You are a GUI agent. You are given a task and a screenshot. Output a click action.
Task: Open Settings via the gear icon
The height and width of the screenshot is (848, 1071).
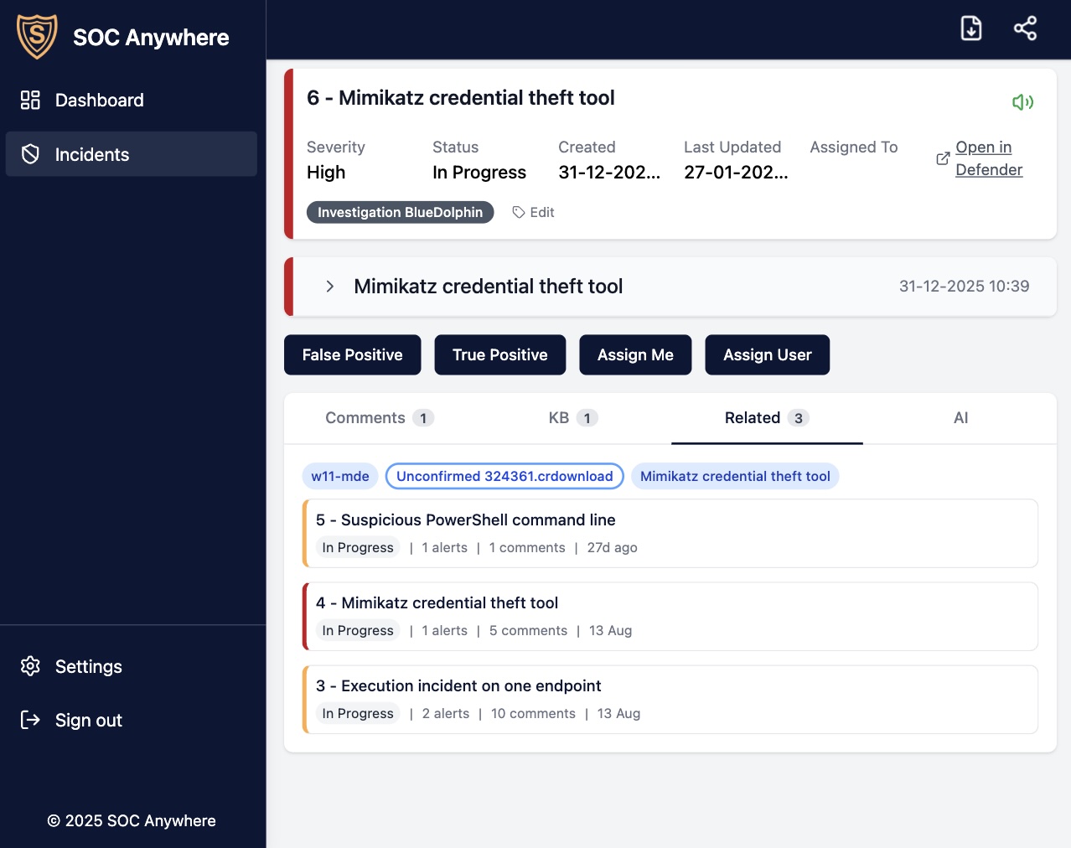pyautogui.click(x=30, y=666)
